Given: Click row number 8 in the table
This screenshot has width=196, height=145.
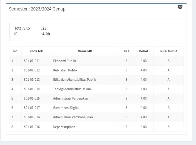Looking at the screenshot, I should [12, 127].
